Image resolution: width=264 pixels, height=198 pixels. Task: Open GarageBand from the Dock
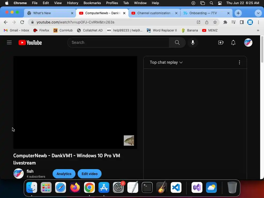(x=161, y=187)
